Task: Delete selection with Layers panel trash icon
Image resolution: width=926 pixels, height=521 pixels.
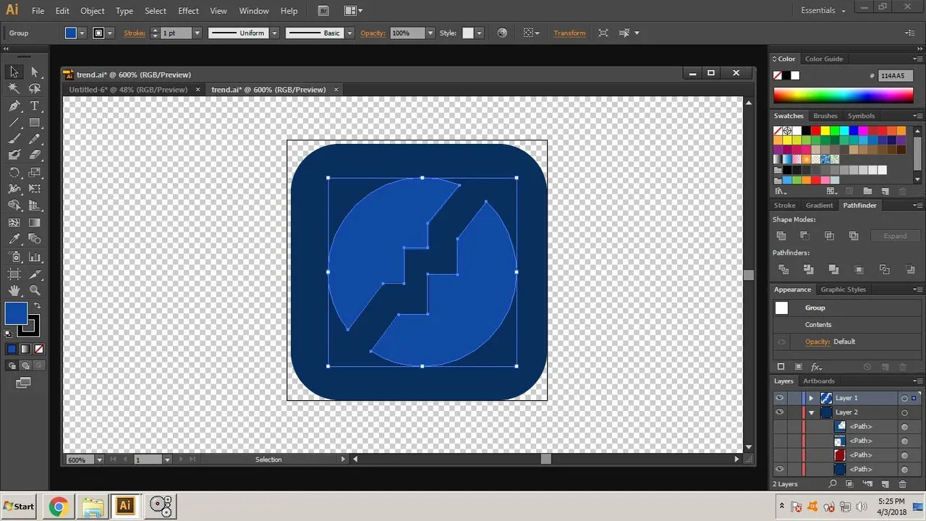Action: 902,483
